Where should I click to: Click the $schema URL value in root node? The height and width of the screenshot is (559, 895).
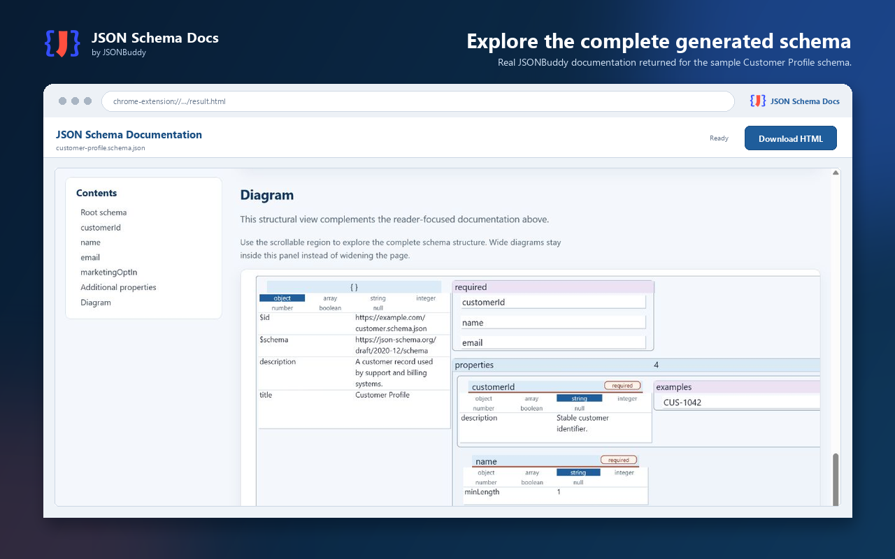click(x=396, y=345)
